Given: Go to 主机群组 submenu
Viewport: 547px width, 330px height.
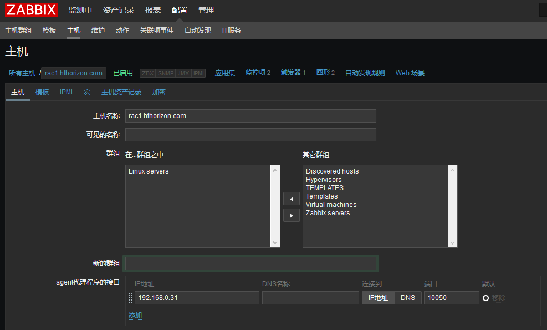Looking at the screenshot, I should pyautogui.click(x=18, y=31).
